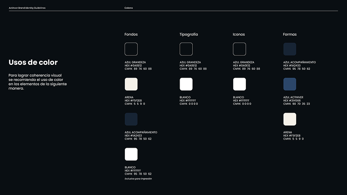Screen dimensions: 347x195
Task: Select the Usos de color title
Action: tap(33, 62)
